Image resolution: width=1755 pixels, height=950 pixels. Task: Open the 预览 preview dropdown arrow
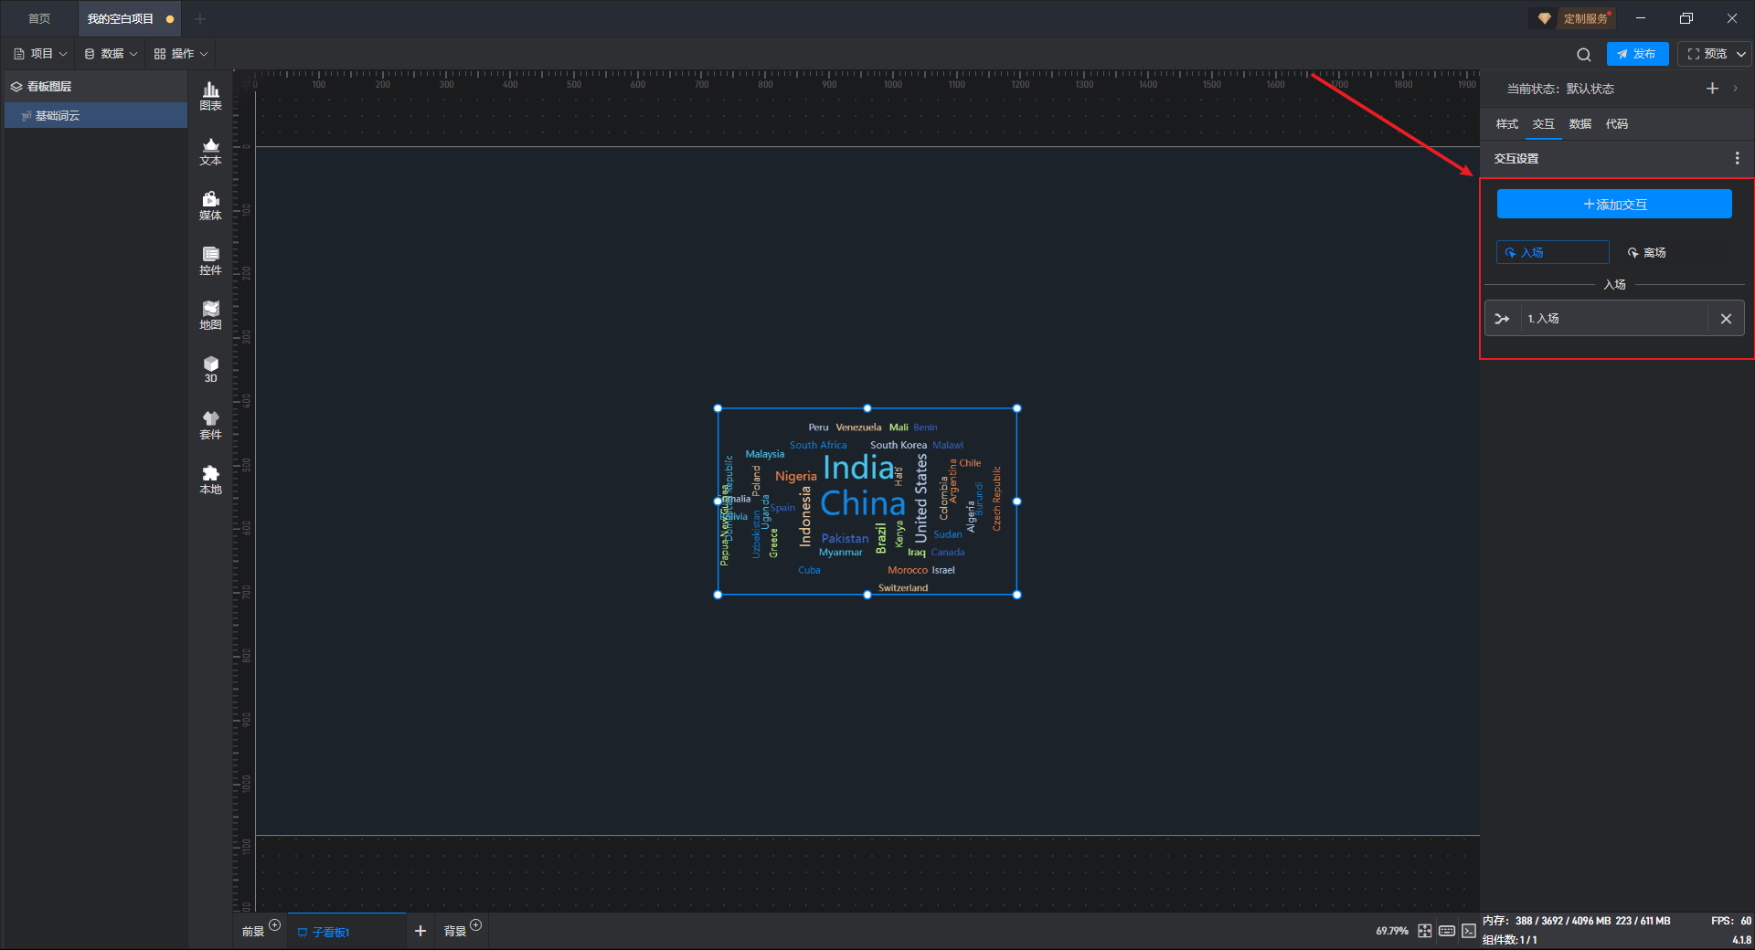click(x=1741, y=54)
